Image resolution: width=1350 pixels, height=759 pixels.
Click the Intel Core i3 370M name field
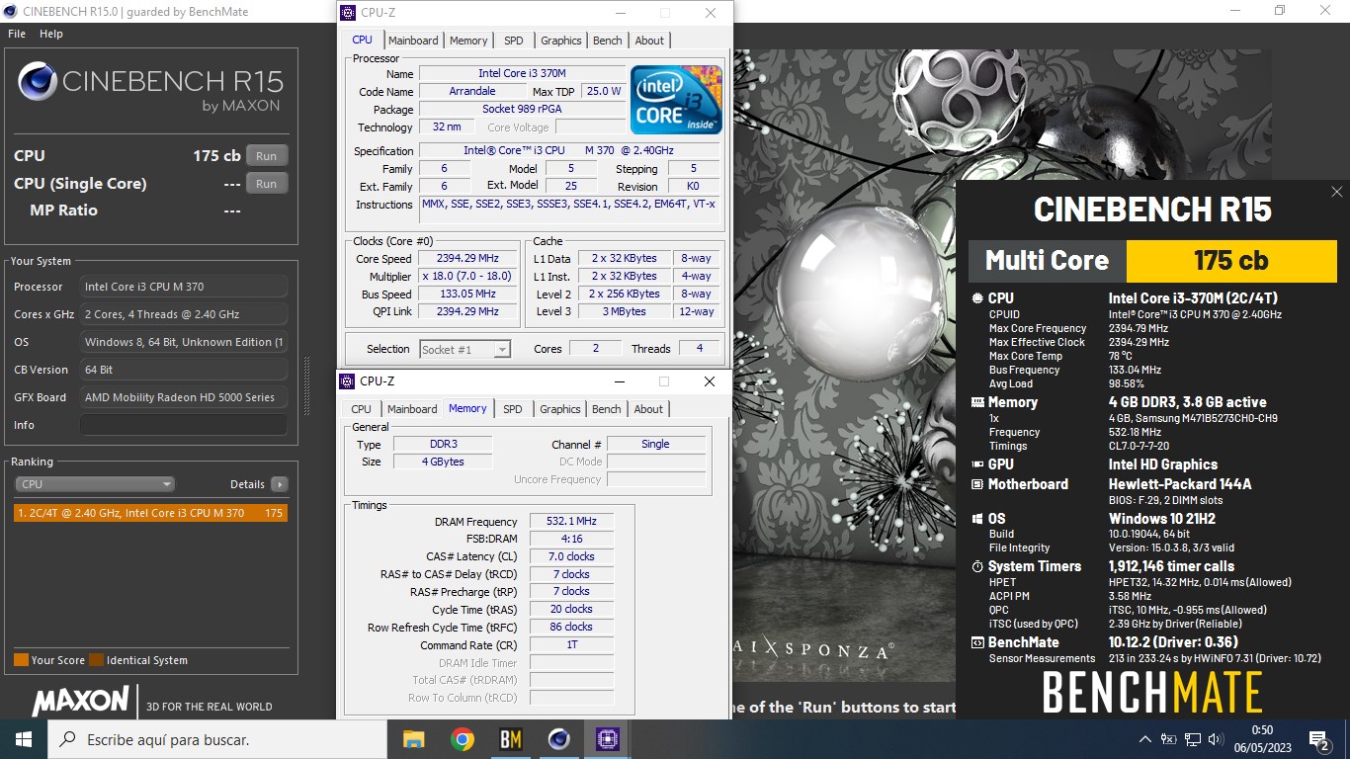522,73
